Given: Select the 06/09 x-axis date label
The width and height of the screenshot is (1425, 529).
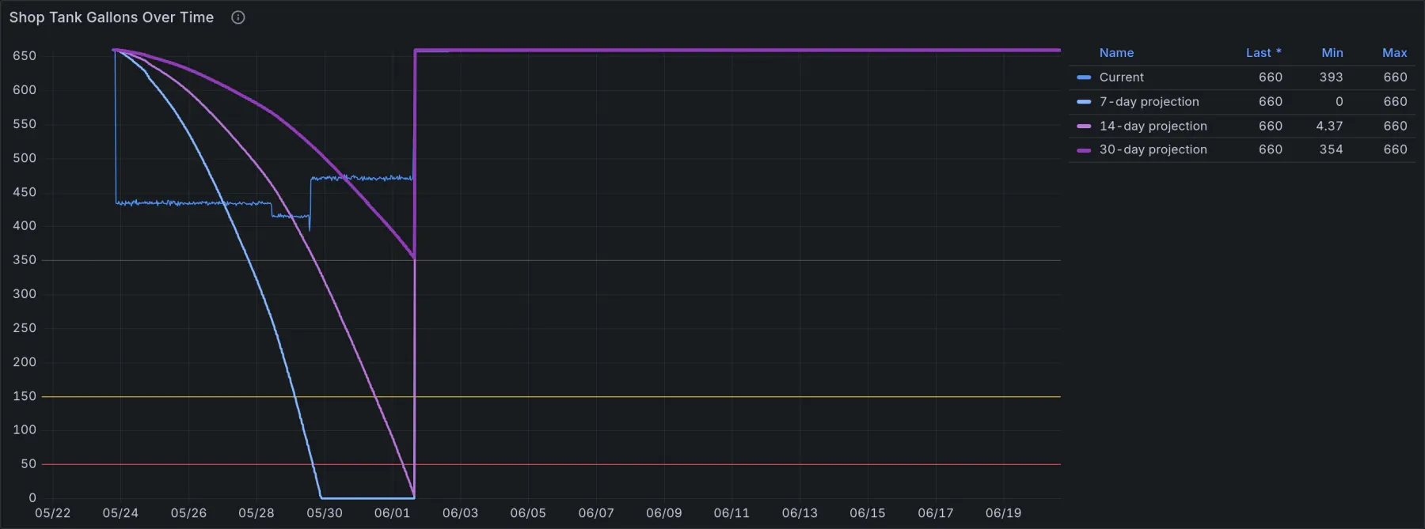Looking at the screenshot, I should click(x=663, y=513).
